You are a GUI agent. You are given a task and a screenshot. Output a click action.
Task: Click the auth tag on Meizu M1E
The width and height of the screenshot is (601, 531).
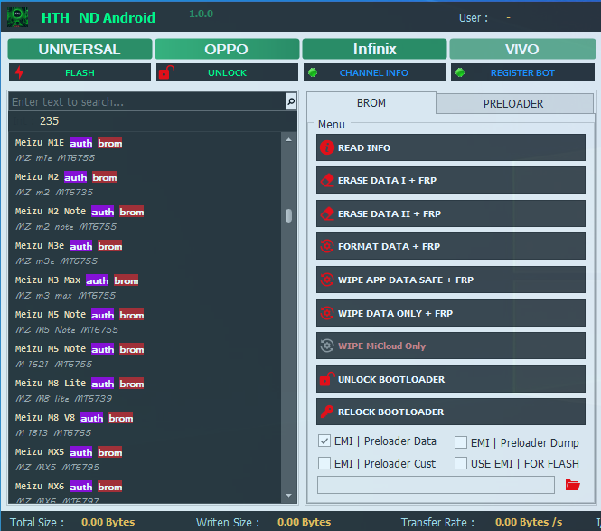(80, 143)
